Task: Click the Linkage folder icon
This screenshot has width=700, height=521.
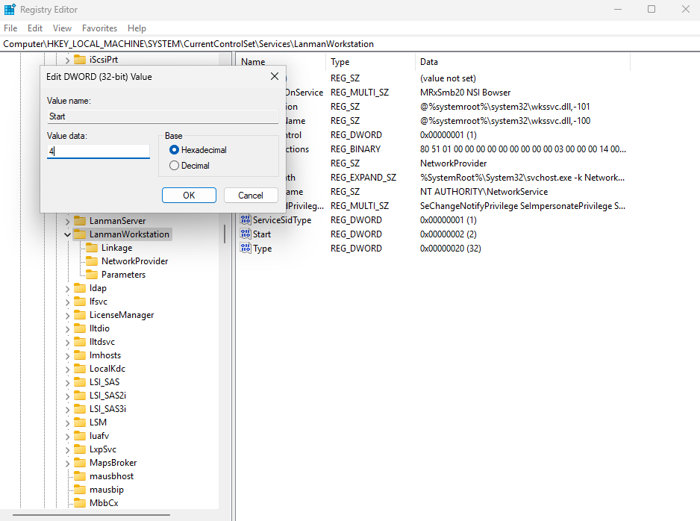Action: 92,247
